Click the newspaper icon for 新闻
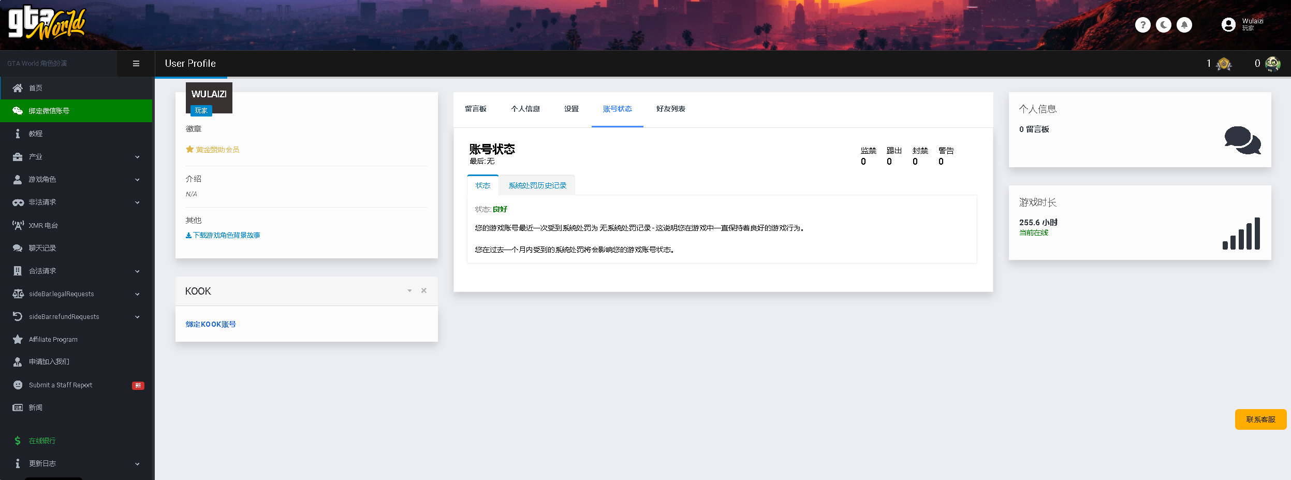This screenshot has width=1291, height=480. (x=18, y=408)
